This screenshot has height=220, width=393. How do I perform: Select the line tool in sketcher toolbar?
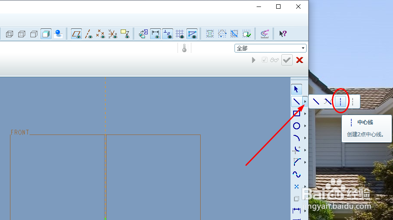297,102
